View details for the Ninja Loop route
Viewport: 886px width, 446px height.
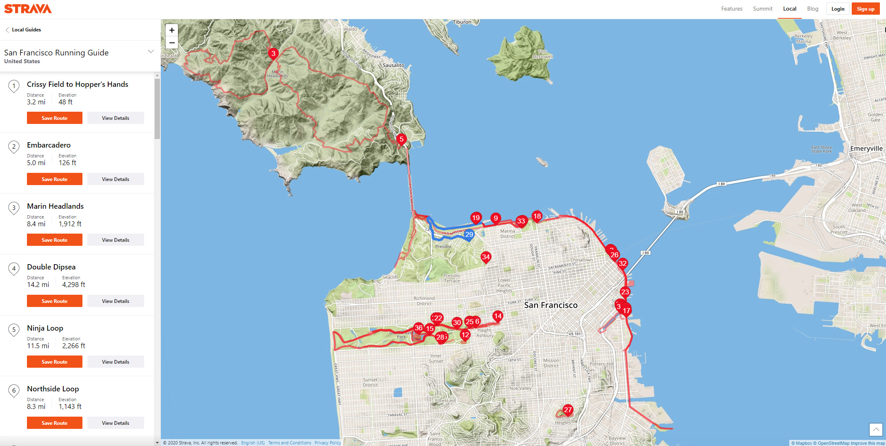[115, 362]
